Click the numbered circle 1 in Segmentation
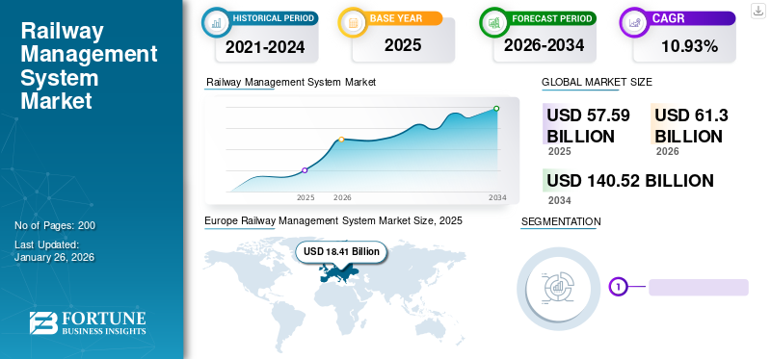Viewport: 771px width, 359px height. click(x=619, y=286)
